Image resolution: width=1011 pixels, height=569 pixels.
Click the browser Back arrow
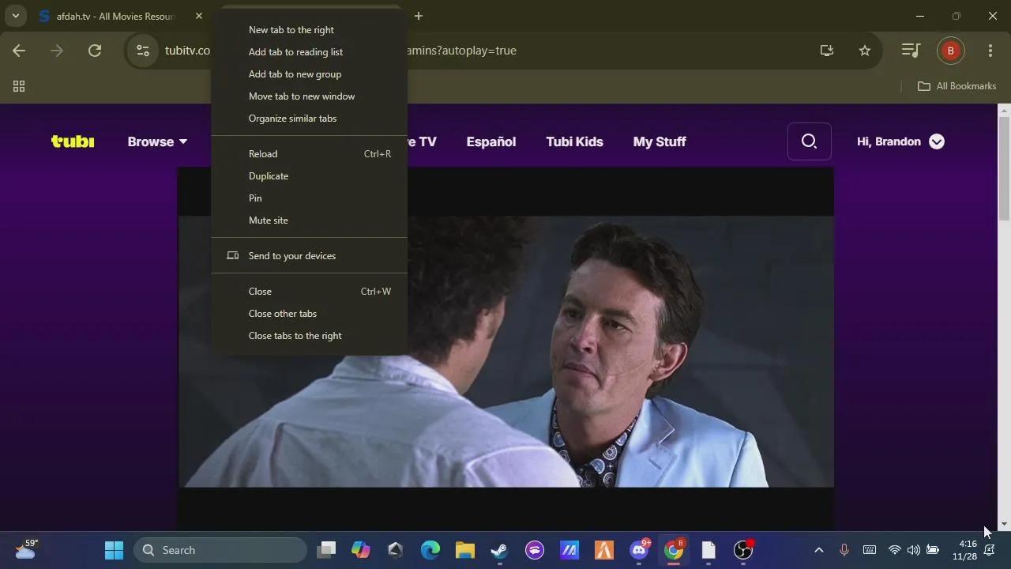(19, 51)
